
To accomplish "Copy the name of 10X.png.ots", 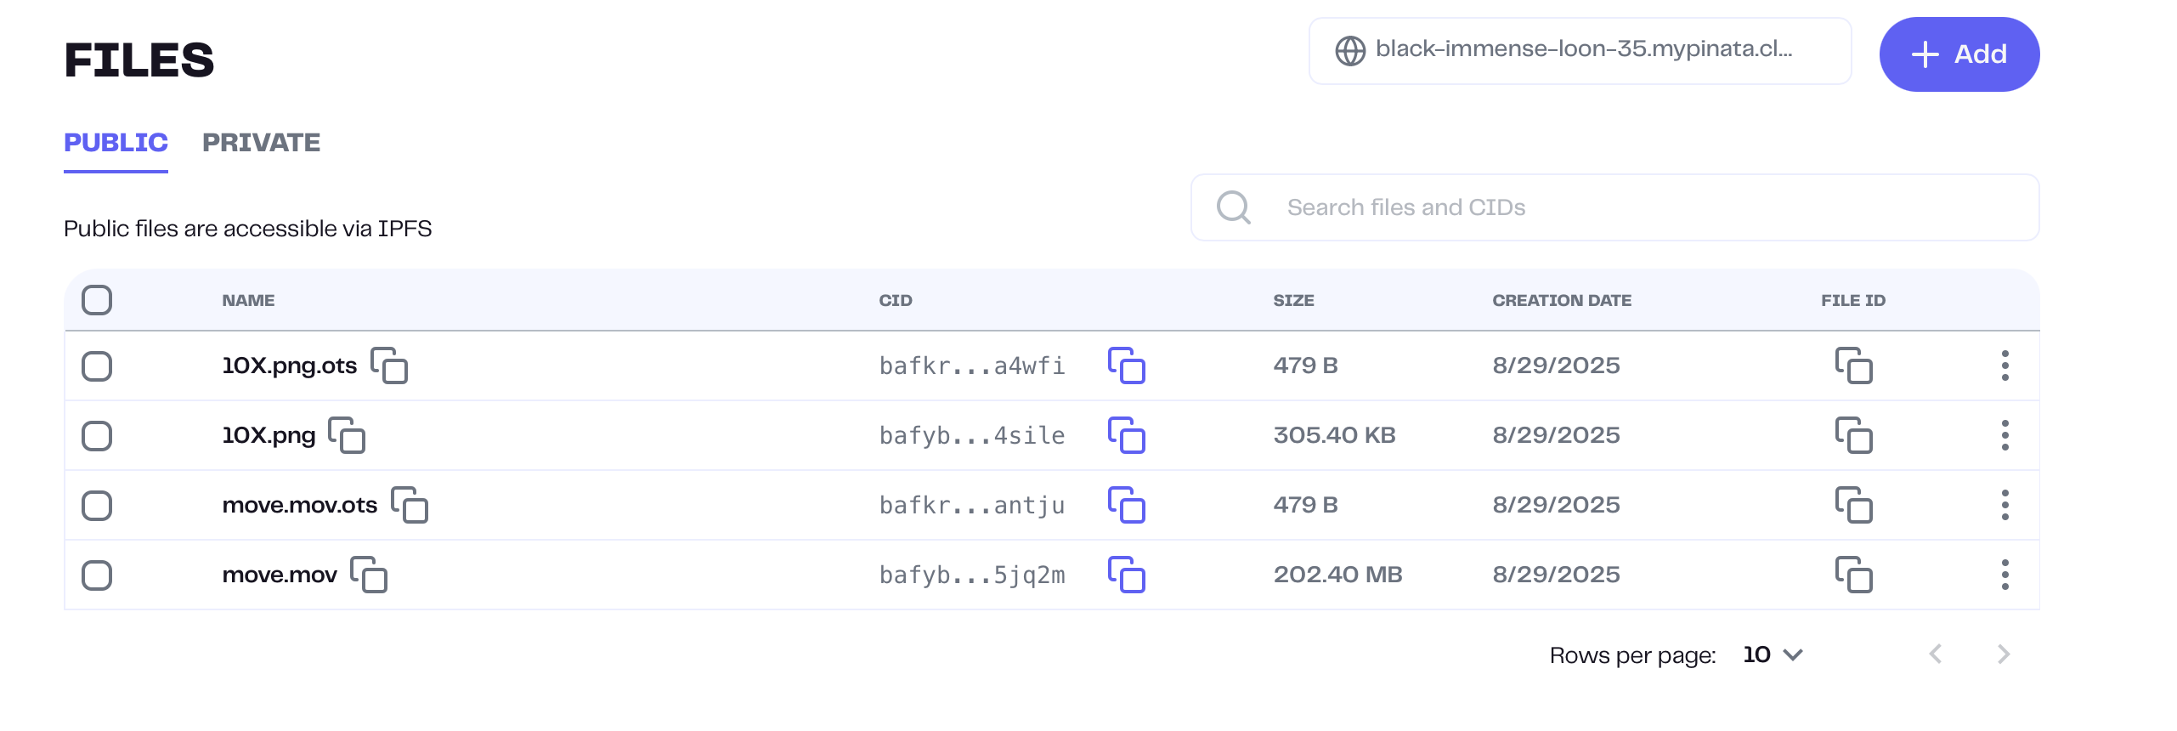I will 389,365.
